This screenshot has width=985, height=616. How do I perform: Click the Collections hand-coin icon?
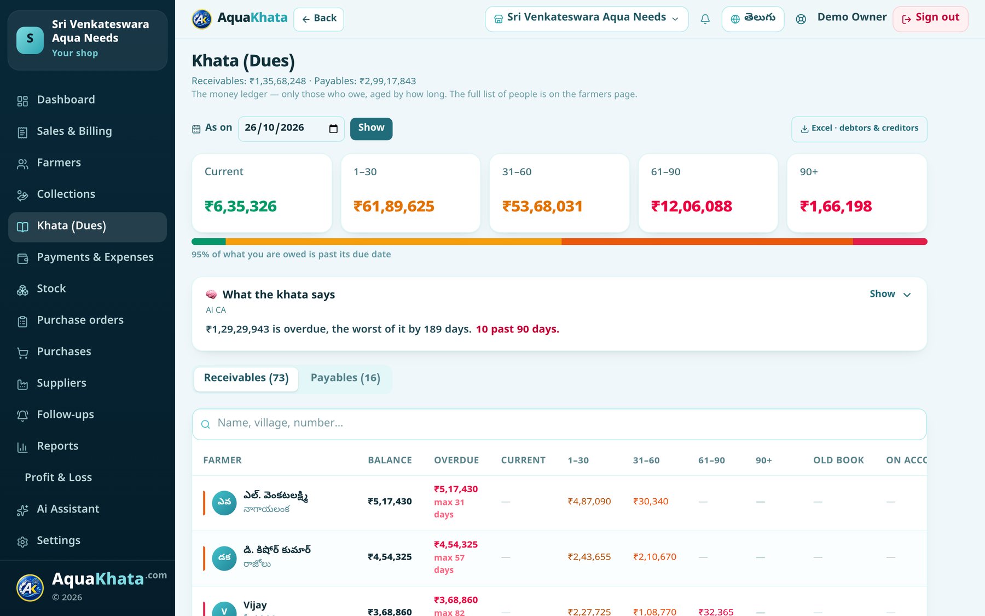pos(22,195)
